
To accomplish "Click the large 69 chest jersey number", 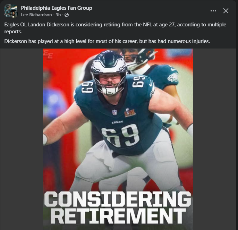I will tap(120, 135).
